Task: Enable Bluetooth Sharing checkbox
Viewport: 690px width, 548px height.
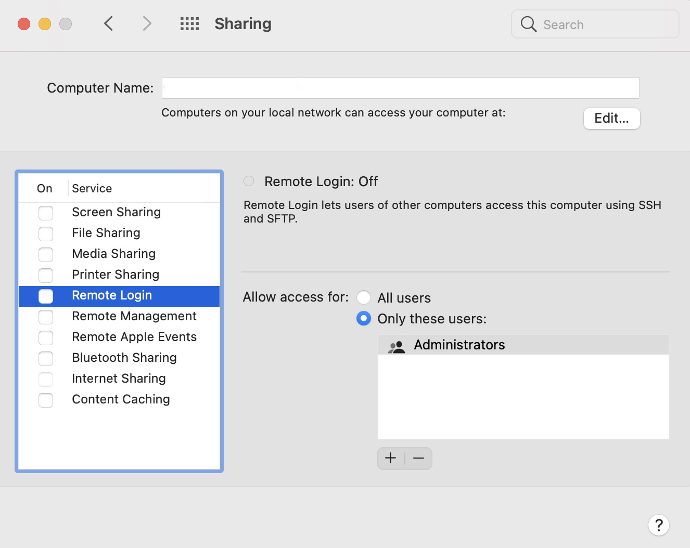Action: 46,358
